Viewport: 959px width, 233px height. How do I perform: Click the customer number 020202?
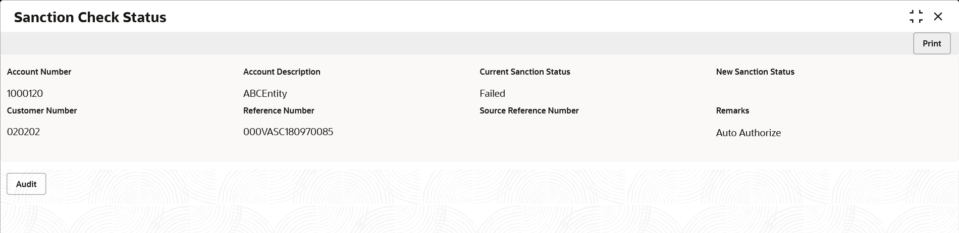point(23,132)
